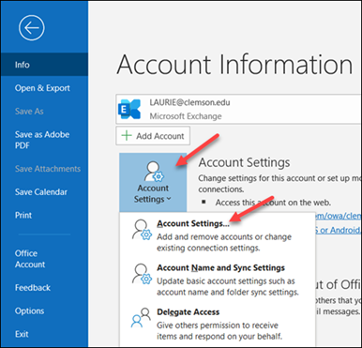Click the person-gear icon on the Account Settings button
The width and height of the screenshot is (362, 348).
(154, 172)
